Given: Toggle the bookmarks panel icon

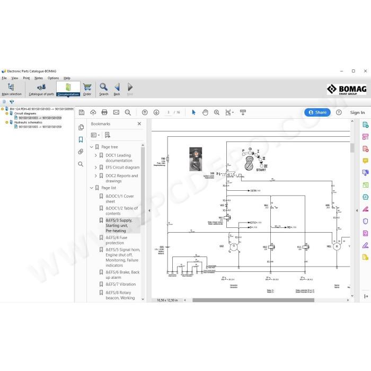Looking at the screenshot, I should click(x=81, y=139).
